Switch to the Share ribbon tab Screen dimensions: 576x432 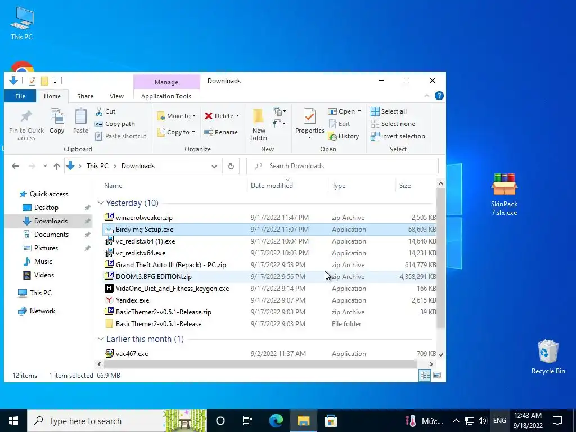(x=85, y=96)
